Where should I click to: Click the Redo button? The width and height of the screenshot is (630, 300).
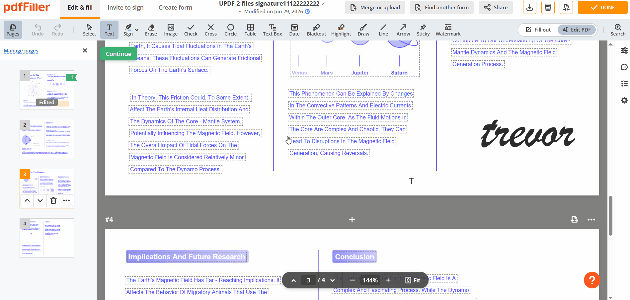click(x=57, y=30)
